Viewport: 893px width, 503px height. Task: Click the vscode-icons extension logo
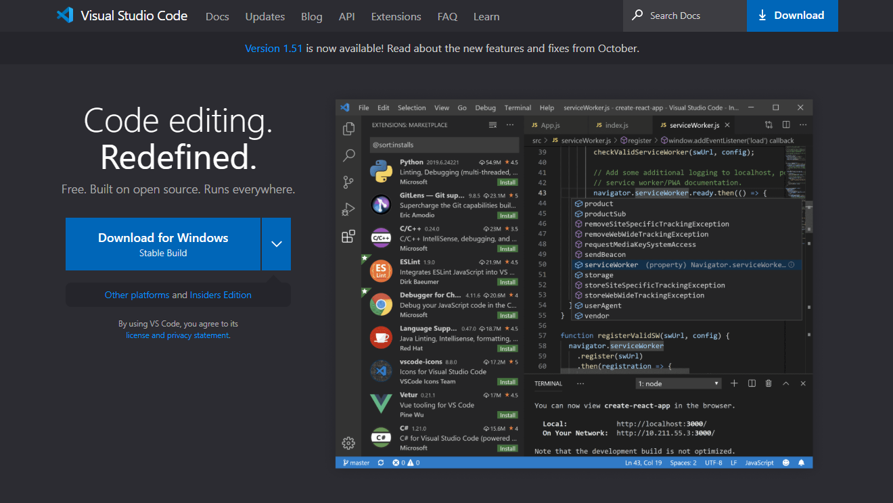(x=382, y=371)
